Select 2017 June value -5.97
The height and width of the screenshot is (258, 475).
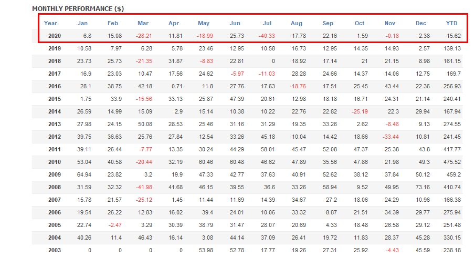click(237, 74)
